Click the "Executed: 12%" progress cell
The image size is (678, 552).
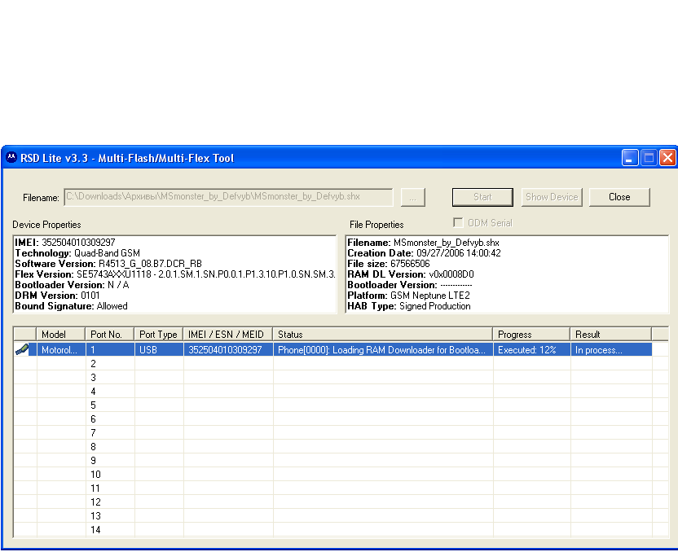532,349
